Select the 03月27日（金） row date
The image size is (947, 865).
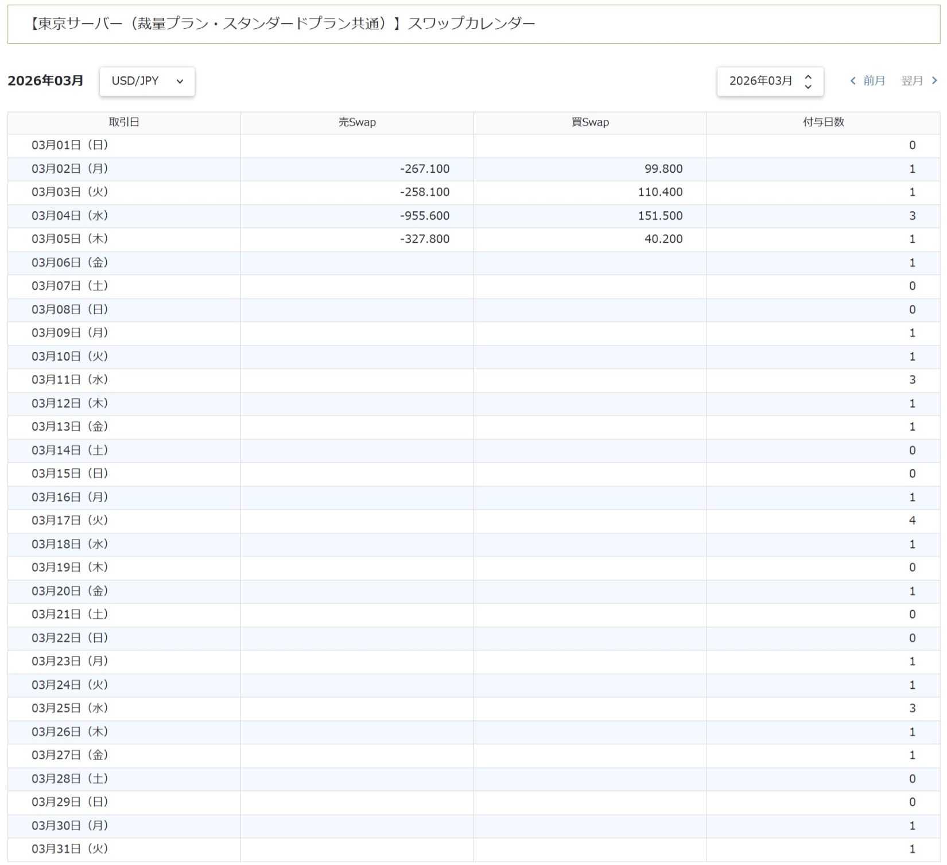point(70,755)
